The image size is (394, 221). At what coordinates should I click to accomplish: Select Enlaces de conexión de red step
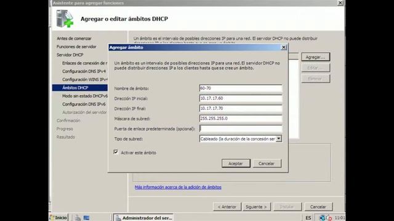(85, 63)
